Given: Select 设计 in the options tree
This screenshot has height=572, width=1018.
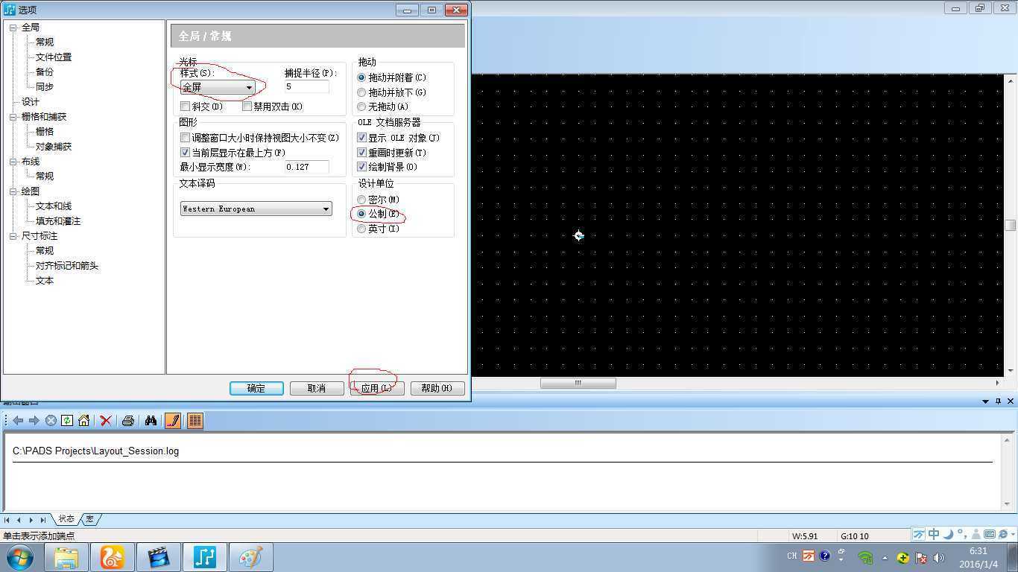Looking at the screenshot, I should tap(31, 102).
